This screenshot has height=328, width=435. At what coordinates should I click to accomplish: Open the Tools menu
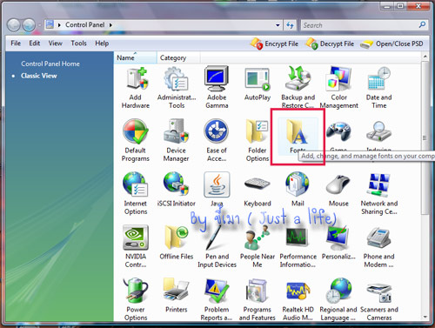[78, 44]
